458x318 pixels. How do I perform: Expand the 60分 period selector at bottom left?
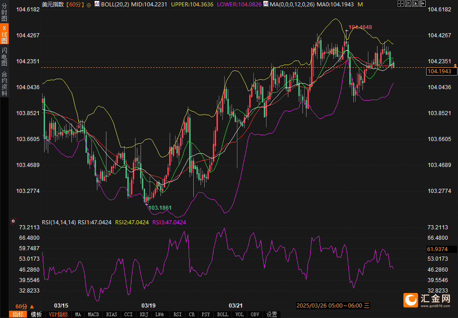tap(25, 306)
